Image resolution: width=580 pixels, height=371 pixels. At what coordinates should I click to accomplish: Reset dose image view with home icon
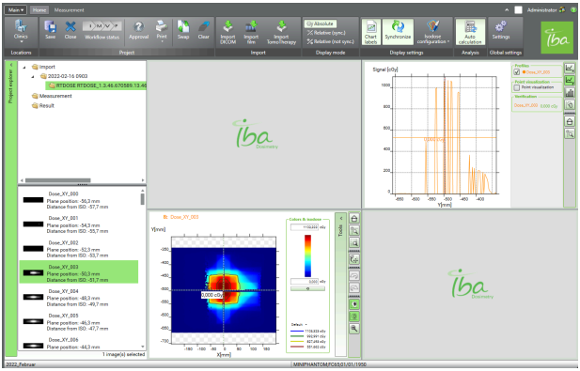354,219
